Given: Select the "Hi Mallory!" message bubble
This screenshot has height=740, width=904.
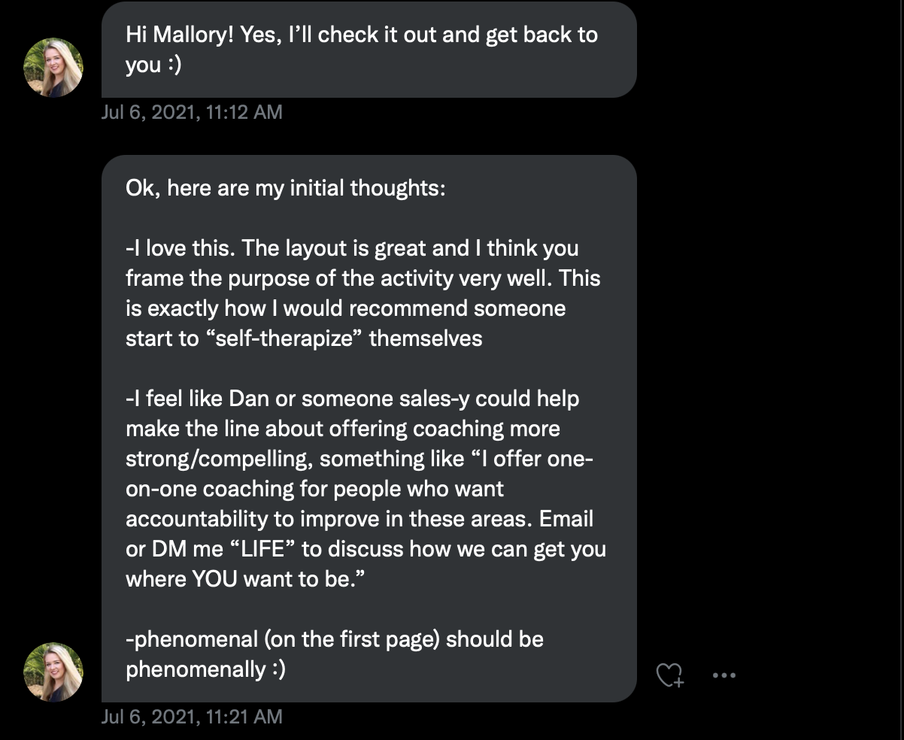Looking at the screenshot, I should point(369,50).
